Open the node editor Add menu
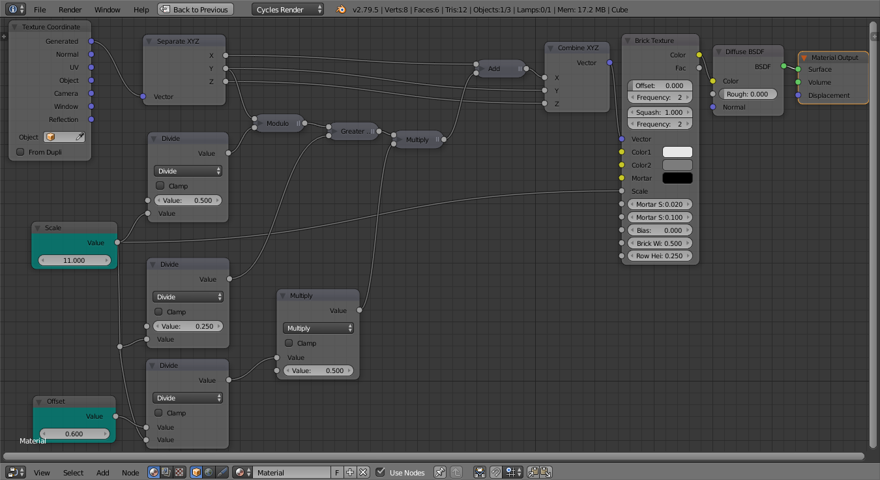880x480 pixels. (x=103, y=472)
